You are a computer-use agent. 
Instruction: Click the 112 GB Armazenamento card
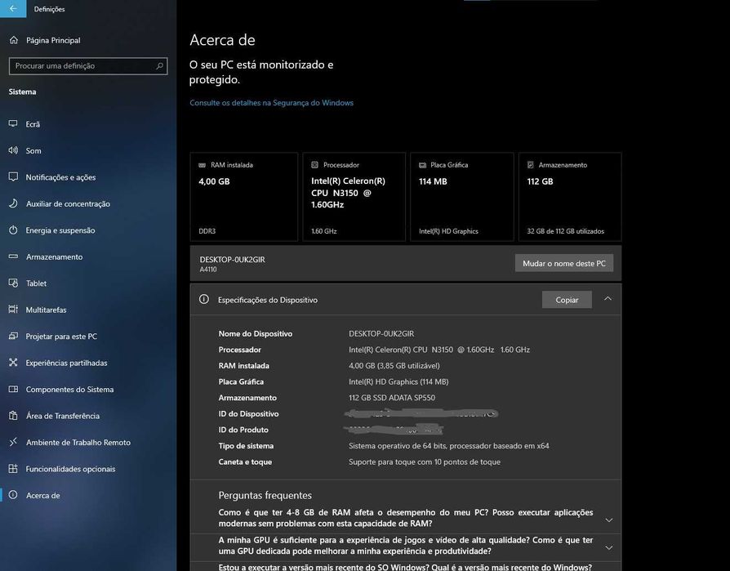[570, 197]
